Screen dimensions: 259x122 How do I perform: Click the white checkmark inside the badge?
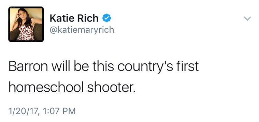107,18
